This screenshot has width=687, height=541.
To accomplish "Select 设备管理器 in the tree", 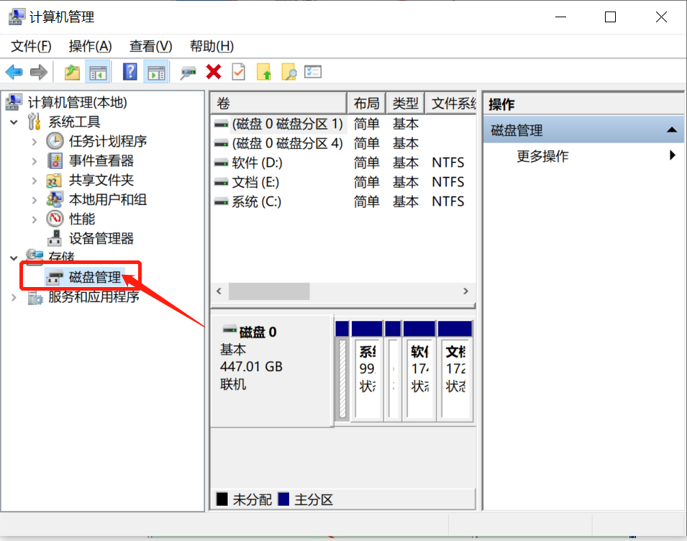I will coord(101,239).
